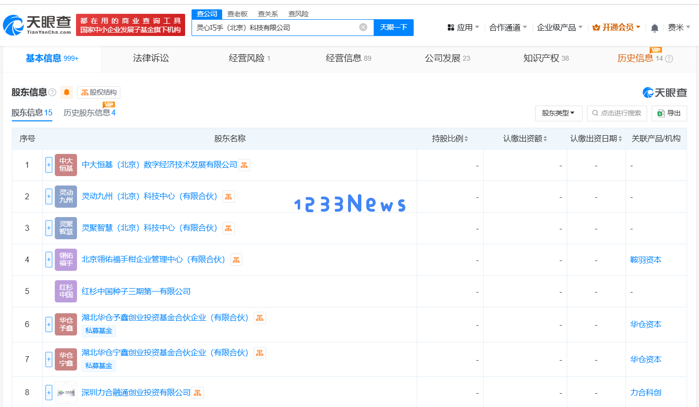Click the 中大恒基 company logo tile
This screenshot has width=699, height=407.
click(x=66, y=165)
